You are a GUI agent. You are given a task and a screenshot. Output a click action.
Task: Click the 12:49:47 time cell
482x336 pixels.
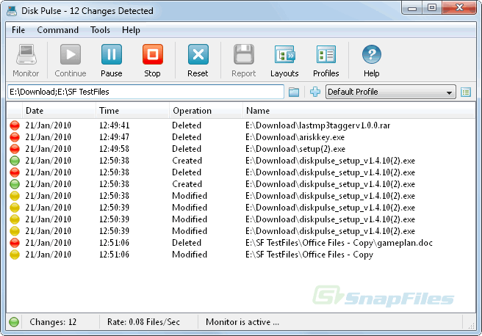pos(114,137)
